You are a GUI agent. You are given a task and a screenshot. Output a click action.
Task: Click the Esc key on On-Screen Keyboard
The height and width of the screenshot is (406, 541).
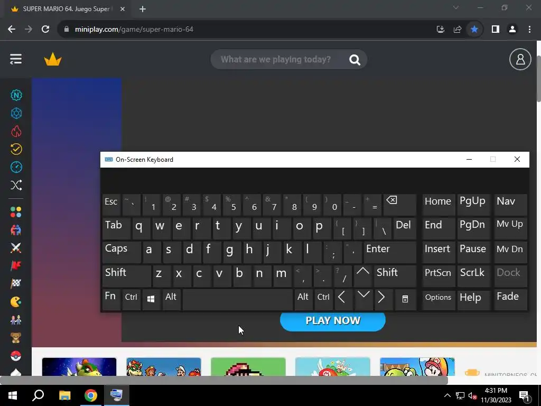pyautogui.click(x=111, y=205)
